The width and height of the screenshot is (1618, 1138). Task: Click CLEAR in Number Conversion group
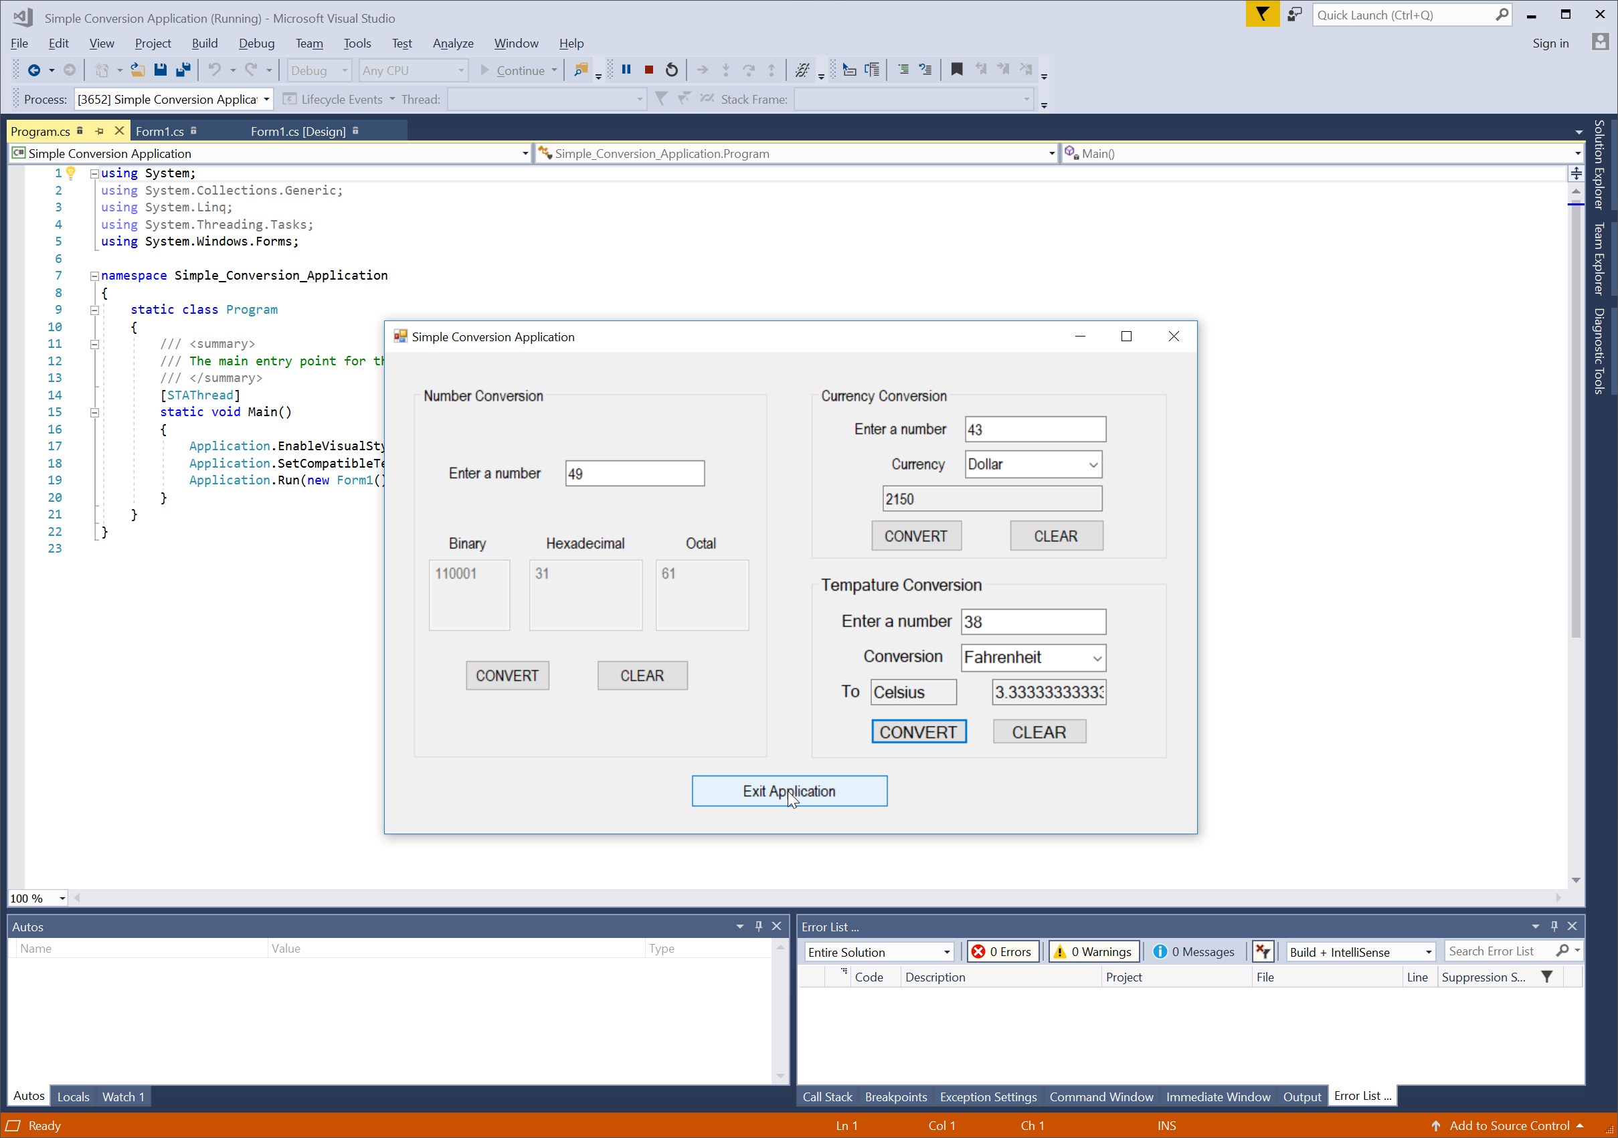[641, 675]
